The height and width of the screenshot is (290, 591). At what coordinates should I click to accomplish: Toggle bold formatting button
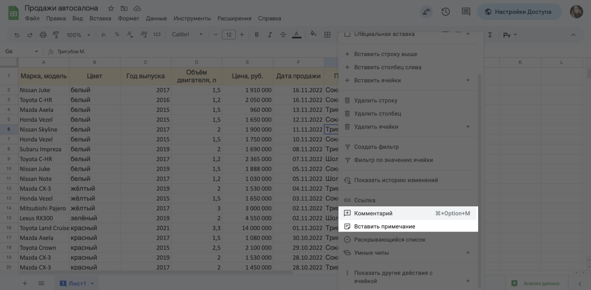(x=257, y=35)
